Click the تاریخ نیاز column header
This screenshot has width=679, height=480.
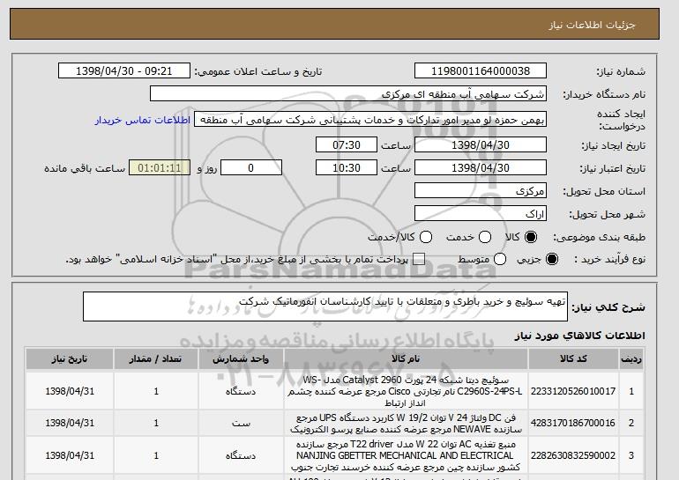pos(70,359)
